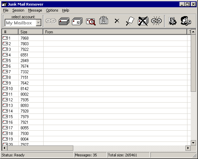Click the horizontal scrollbar thumb

(40, 148)
